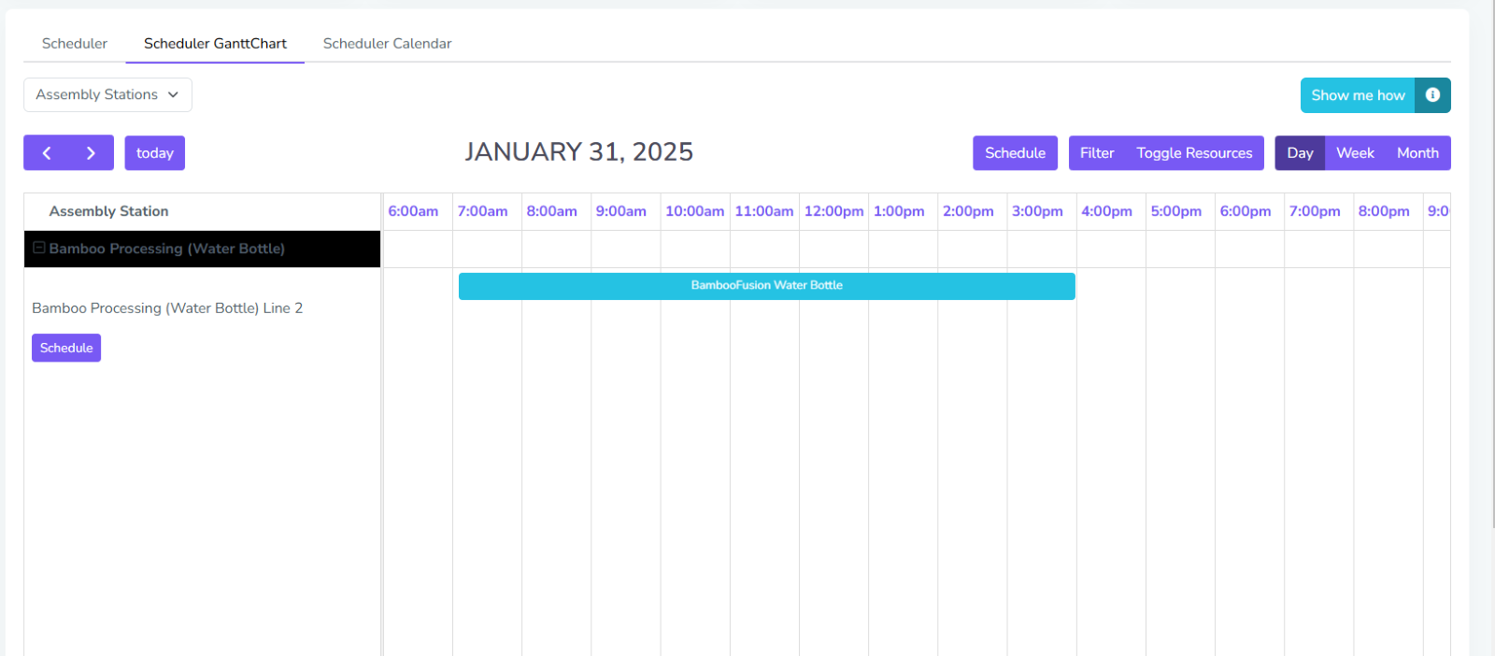The height and width of the screenshot is (656, 1495).
Task: Collapse the Bamboo Processing (Water Bottle) group
Action: point(39,249)
